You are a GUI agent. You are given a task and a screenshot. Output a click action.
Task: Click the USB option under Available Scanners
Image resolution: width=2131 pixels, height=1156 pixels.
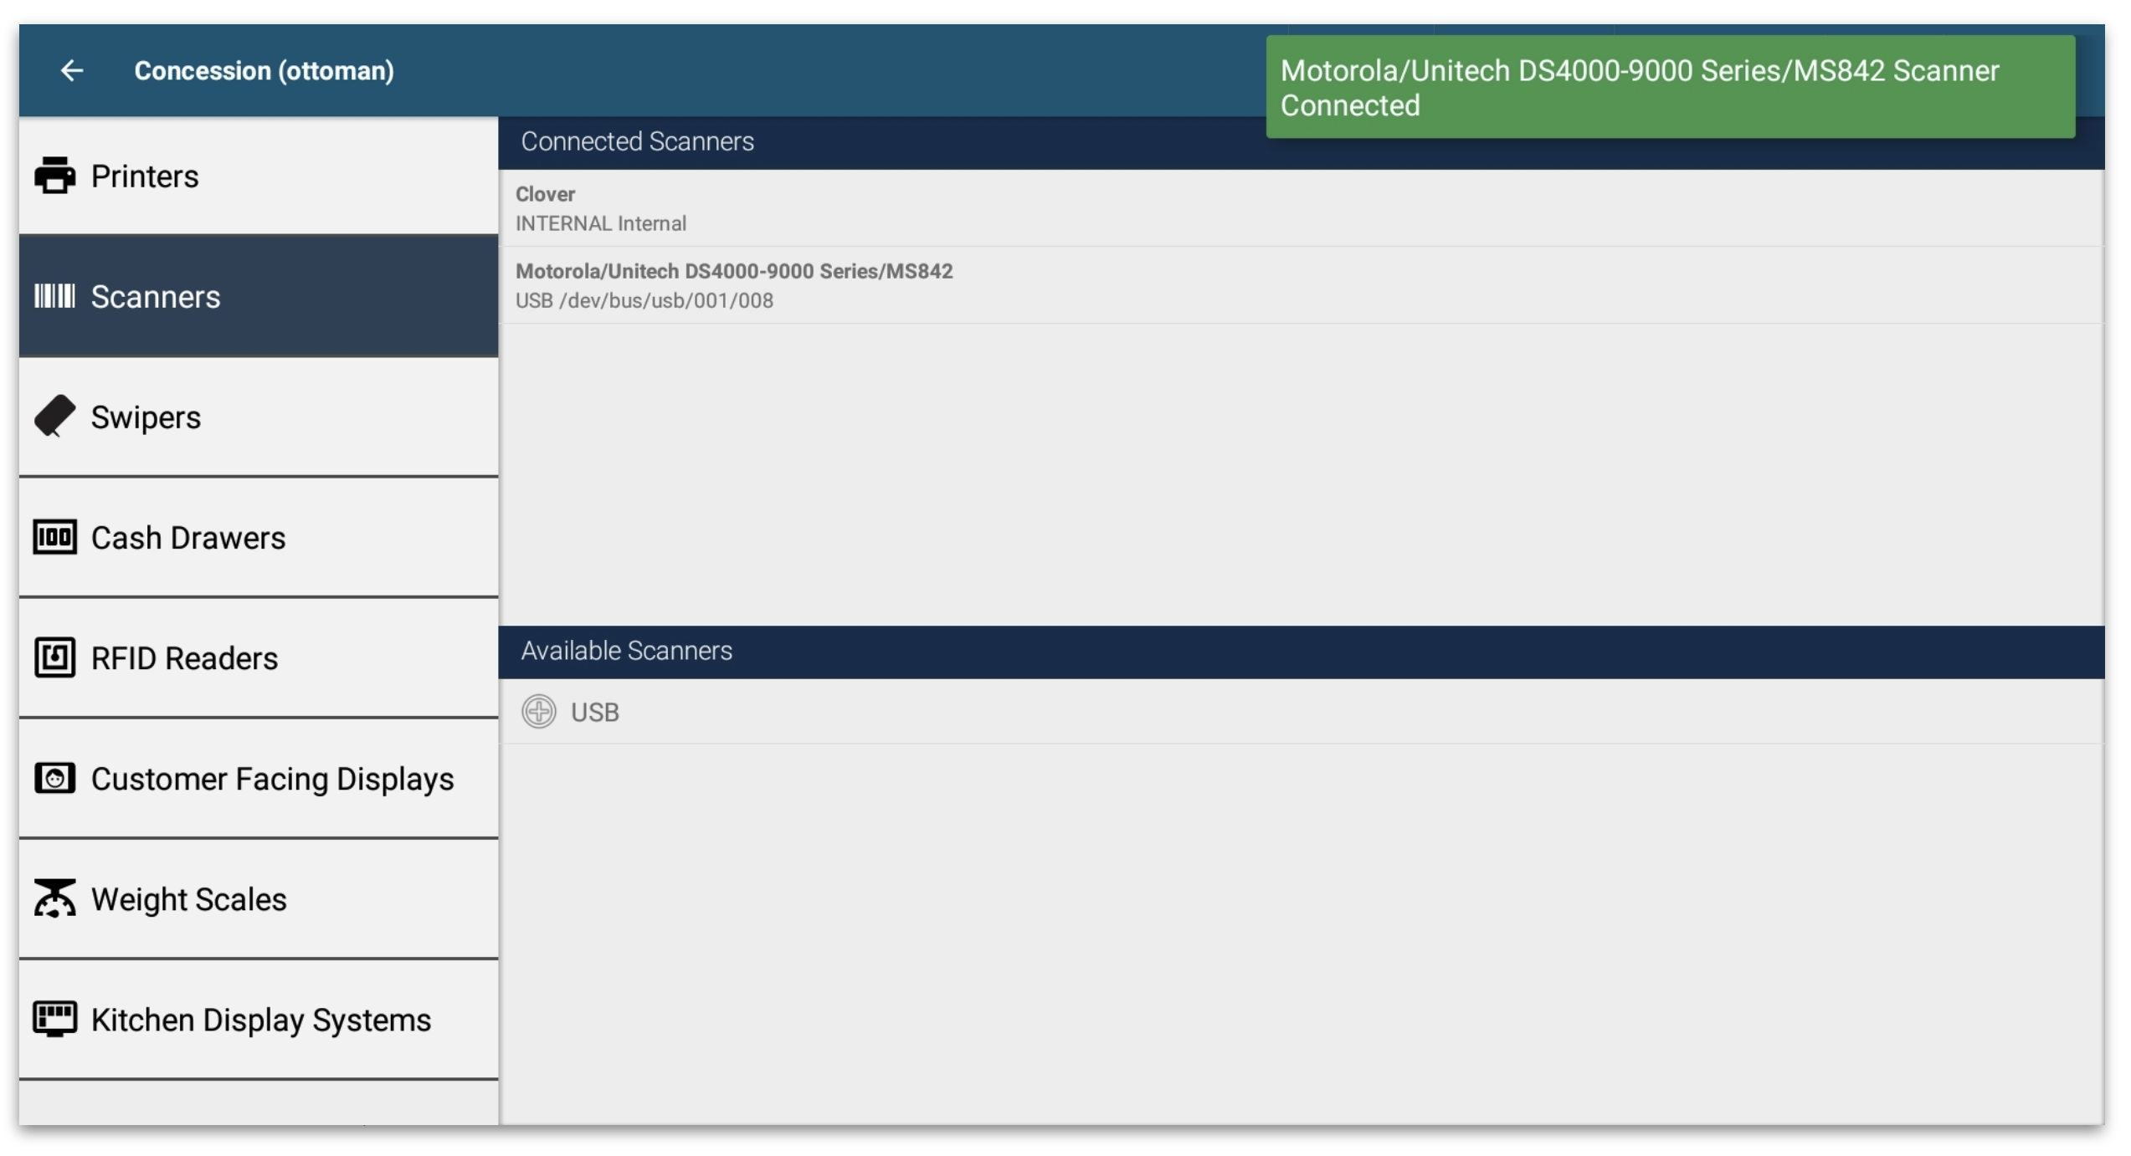click(593, 710)
